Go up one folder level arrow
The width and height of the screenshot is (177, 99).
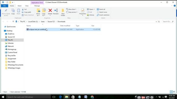point(13,21)
